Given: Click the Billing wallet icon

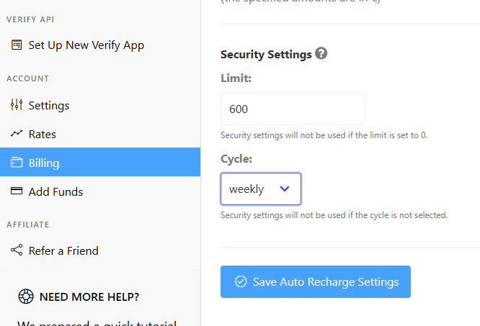Looking at the screenshot, I should tap(17, 162).
